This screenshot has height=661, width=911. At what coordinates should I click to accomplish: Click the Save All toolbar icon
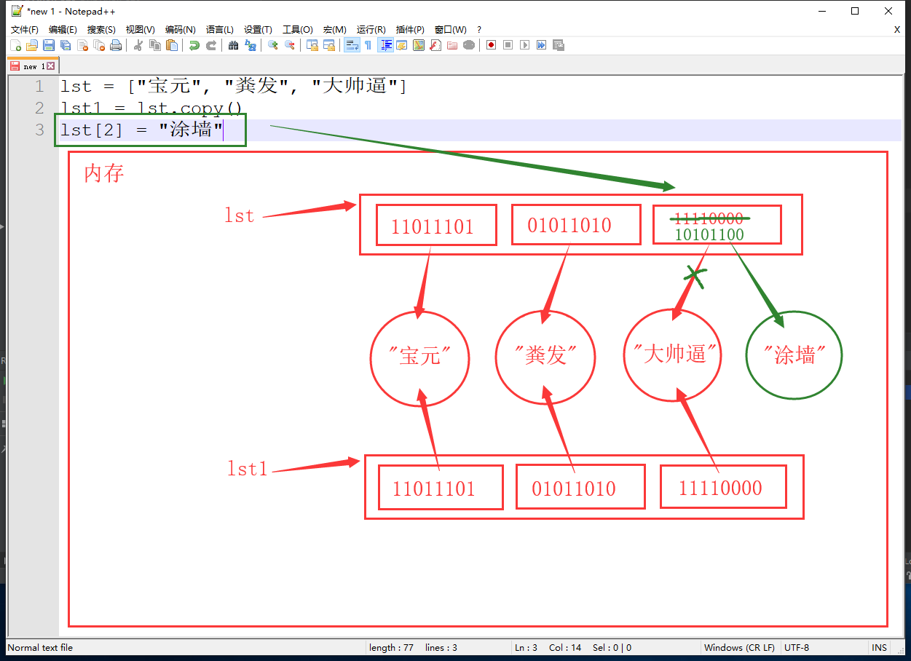(66, 45)
